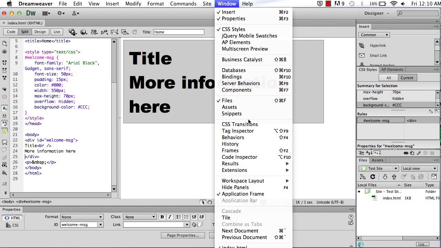Click the Attach style sheet link icon
The width and height of the screenshot is (441, 248).
pyautogui.click(x=406, y=153)
